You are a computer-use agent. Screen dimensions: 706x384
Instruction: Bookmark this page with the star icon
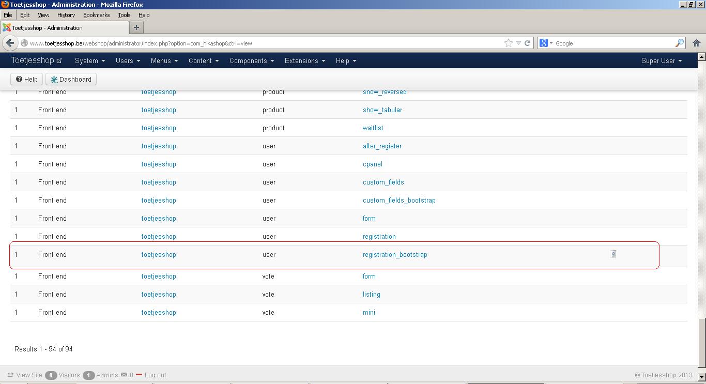(x=509, y=43)
